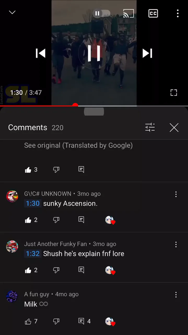Skip to the next video
Image resolution: width=188 pixels, height=335 pixels.
click(x=147, y=53)
